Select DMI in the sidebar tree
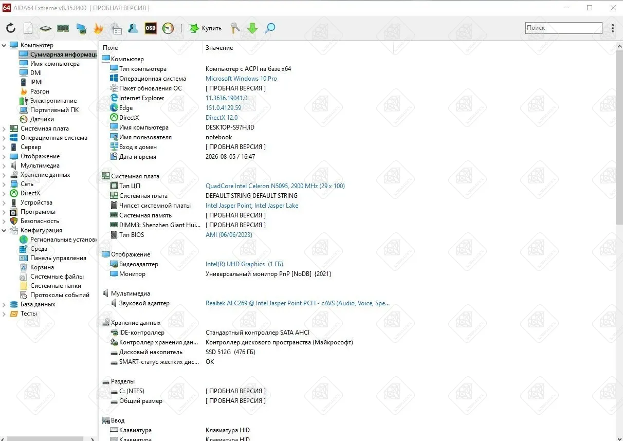Viewport: 623px width, 441px height. pyautogui.click(x=36, y=73)
